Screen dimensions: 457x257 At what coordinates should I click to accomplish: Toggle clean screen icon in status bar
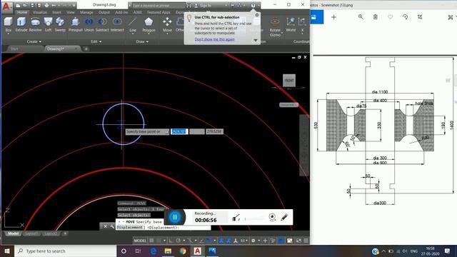tap(298, 241)
